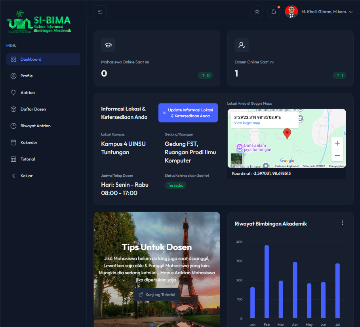Screen dimensions: 360x327
Task: Click Danau alam jaya tuntungan map marker
Action: [240, 147]
